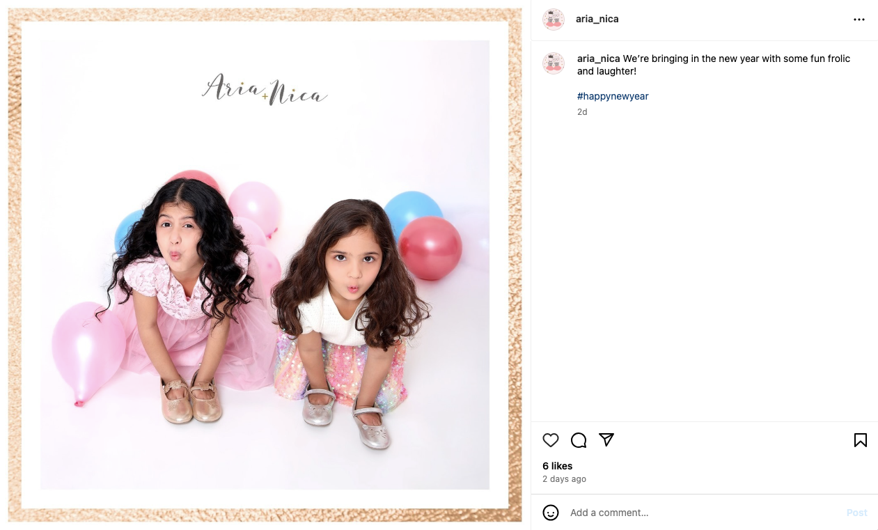This screenshot has height=530, width=878.
Task: Save the post with the bookmark icon
Action: [x=861, y=440]
